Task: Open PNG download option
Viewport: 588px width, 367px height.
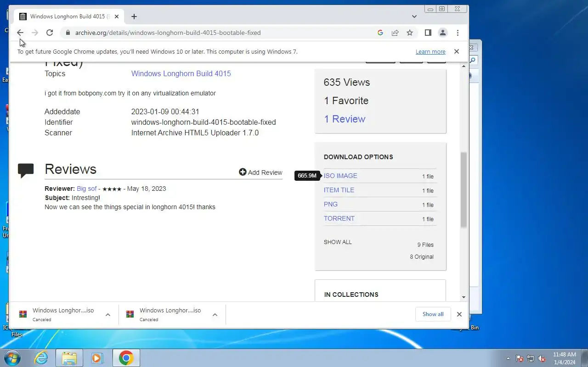Action: point(331,204)
